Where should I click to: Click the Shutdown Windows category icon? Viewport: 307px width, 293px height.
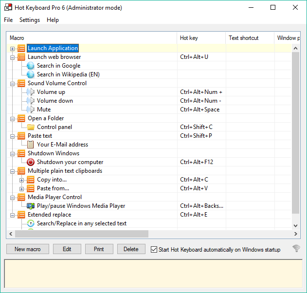click(21, 153)
